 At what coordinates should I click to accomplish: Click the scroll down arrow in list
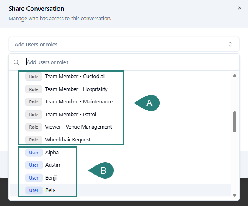pyautogui.click(x=234, y=195)
